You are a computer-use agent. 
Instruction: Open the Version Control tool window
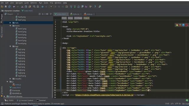tap(25, 100)
